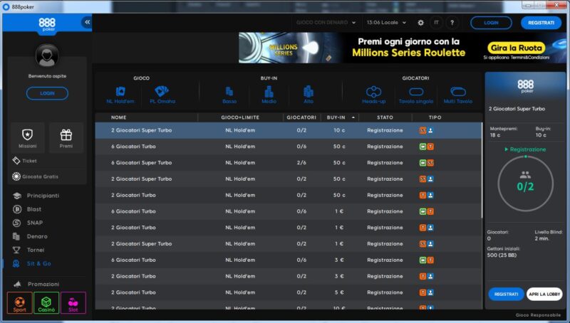This screenshot has height=323, width=570.
Task: Select the 6 Giocatori Turbo 1 € row
Action: [289, 211]
